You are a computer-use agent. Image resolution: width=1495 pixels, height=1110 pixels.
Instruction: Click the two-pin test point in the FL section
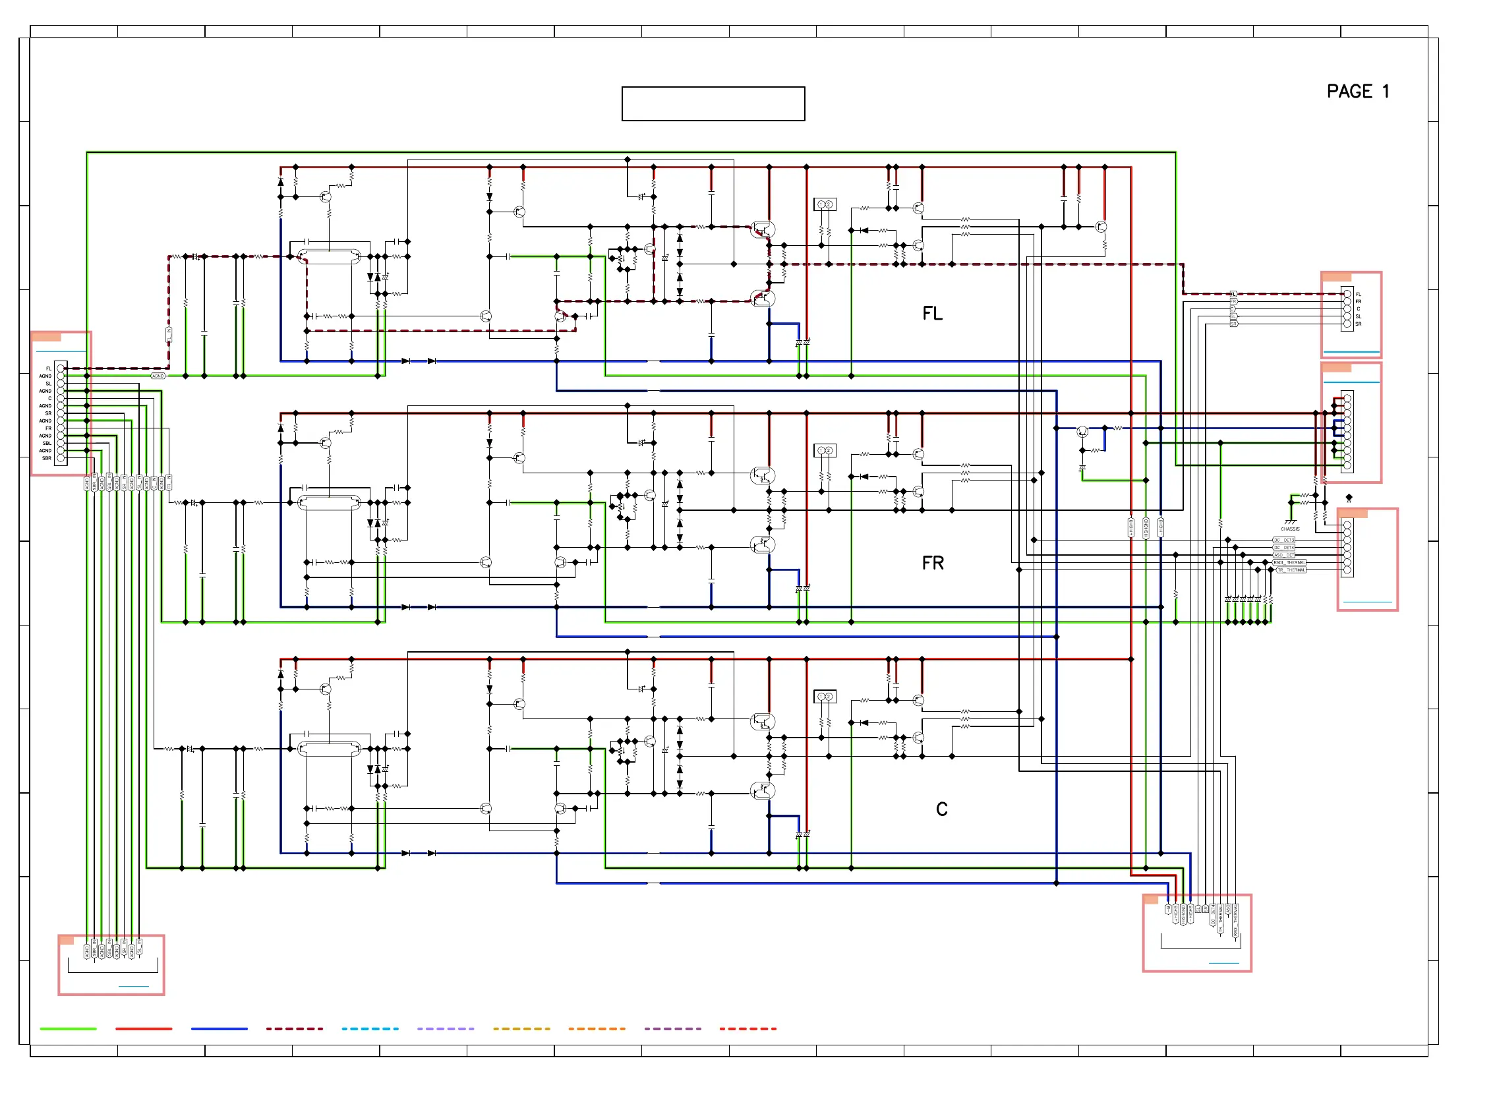click(x=825, y=204)
